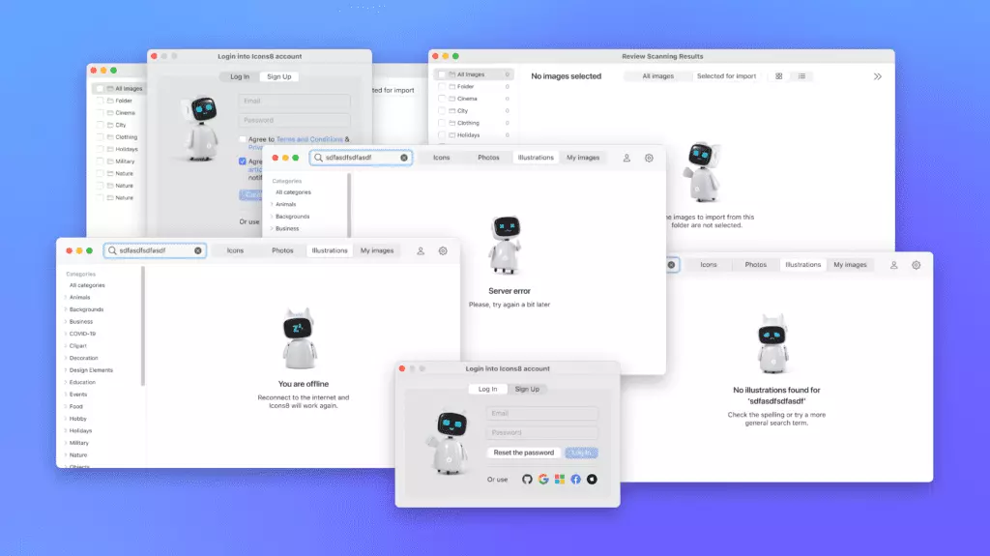Click magnifier icon in Server error window search
The width and height of the screenshot is (990, 556).
click(x=319, y=158)
